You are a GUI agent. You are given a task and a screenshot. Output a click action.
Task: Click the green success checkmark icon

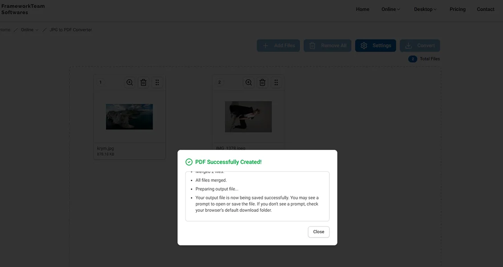point(189,162)
